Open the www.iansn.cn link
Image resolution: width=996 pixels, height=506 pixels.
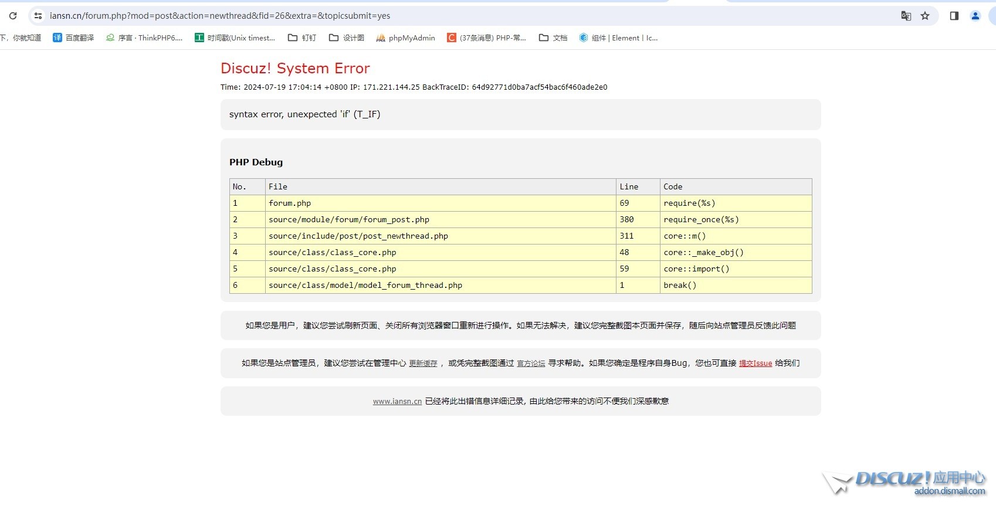tap(397, 402)
